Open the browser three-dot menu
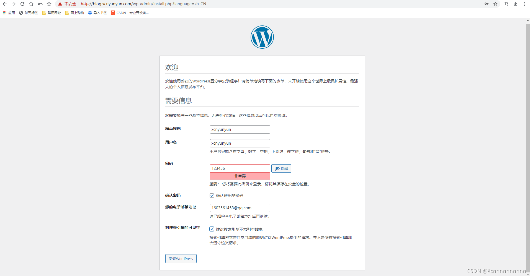Image resolution: width=530 pixels, height=276 pixels. pyautogui.click(x=524, y=4)
